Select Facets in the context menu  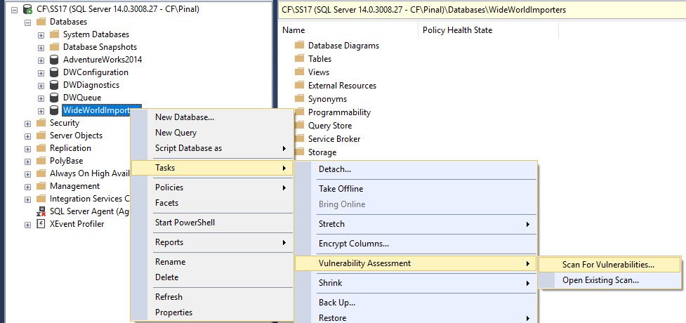pyautogui.click(x=212, y=203)
